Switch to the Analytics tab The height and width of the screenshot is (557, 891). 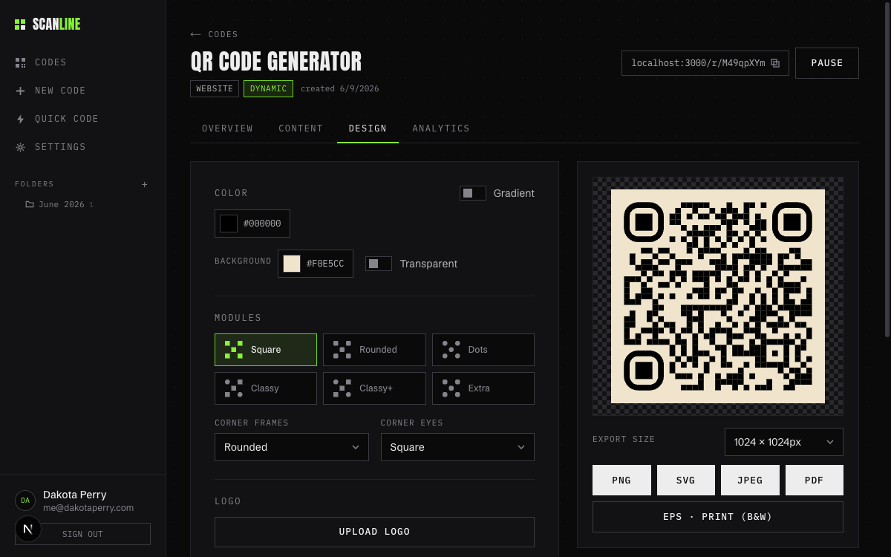coord(441,128)
